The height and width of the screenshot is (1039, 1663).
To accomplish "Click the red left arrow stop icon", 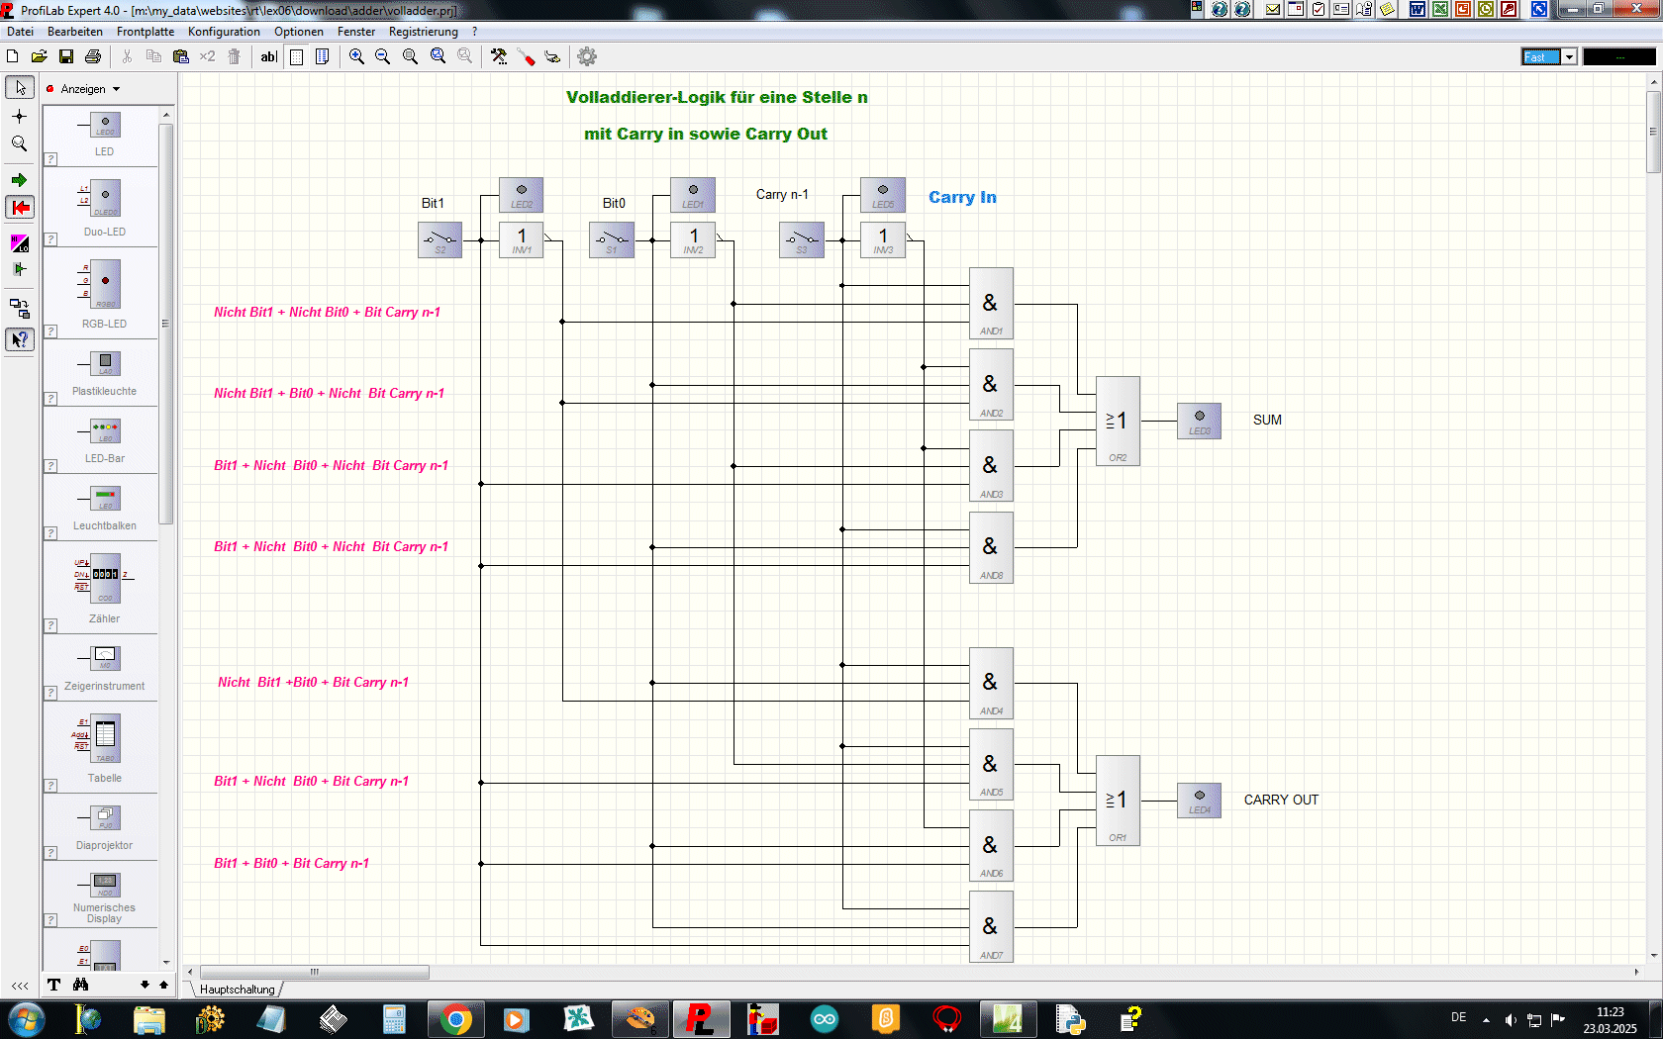I will 20,207.
